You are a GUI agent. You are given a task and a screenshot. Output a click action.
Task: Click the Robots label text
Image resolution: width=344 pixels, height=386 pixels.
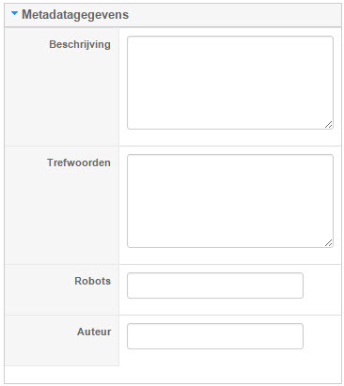click(x=93, y=281)
